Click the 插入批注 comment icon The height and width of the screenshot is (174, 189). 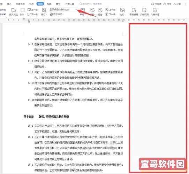(14, 10)
